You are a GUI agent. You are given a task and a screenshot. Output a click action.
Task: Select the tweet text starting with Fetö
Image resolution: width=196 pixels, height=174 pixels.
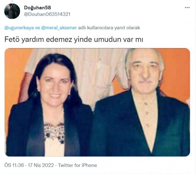pos(74,39)
